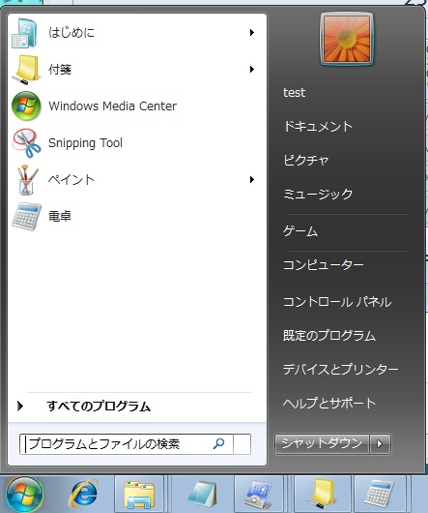Open the はじめに (Getting Started) icon
Viewport: 428px width, 513px height.
[x=24, y=33]
